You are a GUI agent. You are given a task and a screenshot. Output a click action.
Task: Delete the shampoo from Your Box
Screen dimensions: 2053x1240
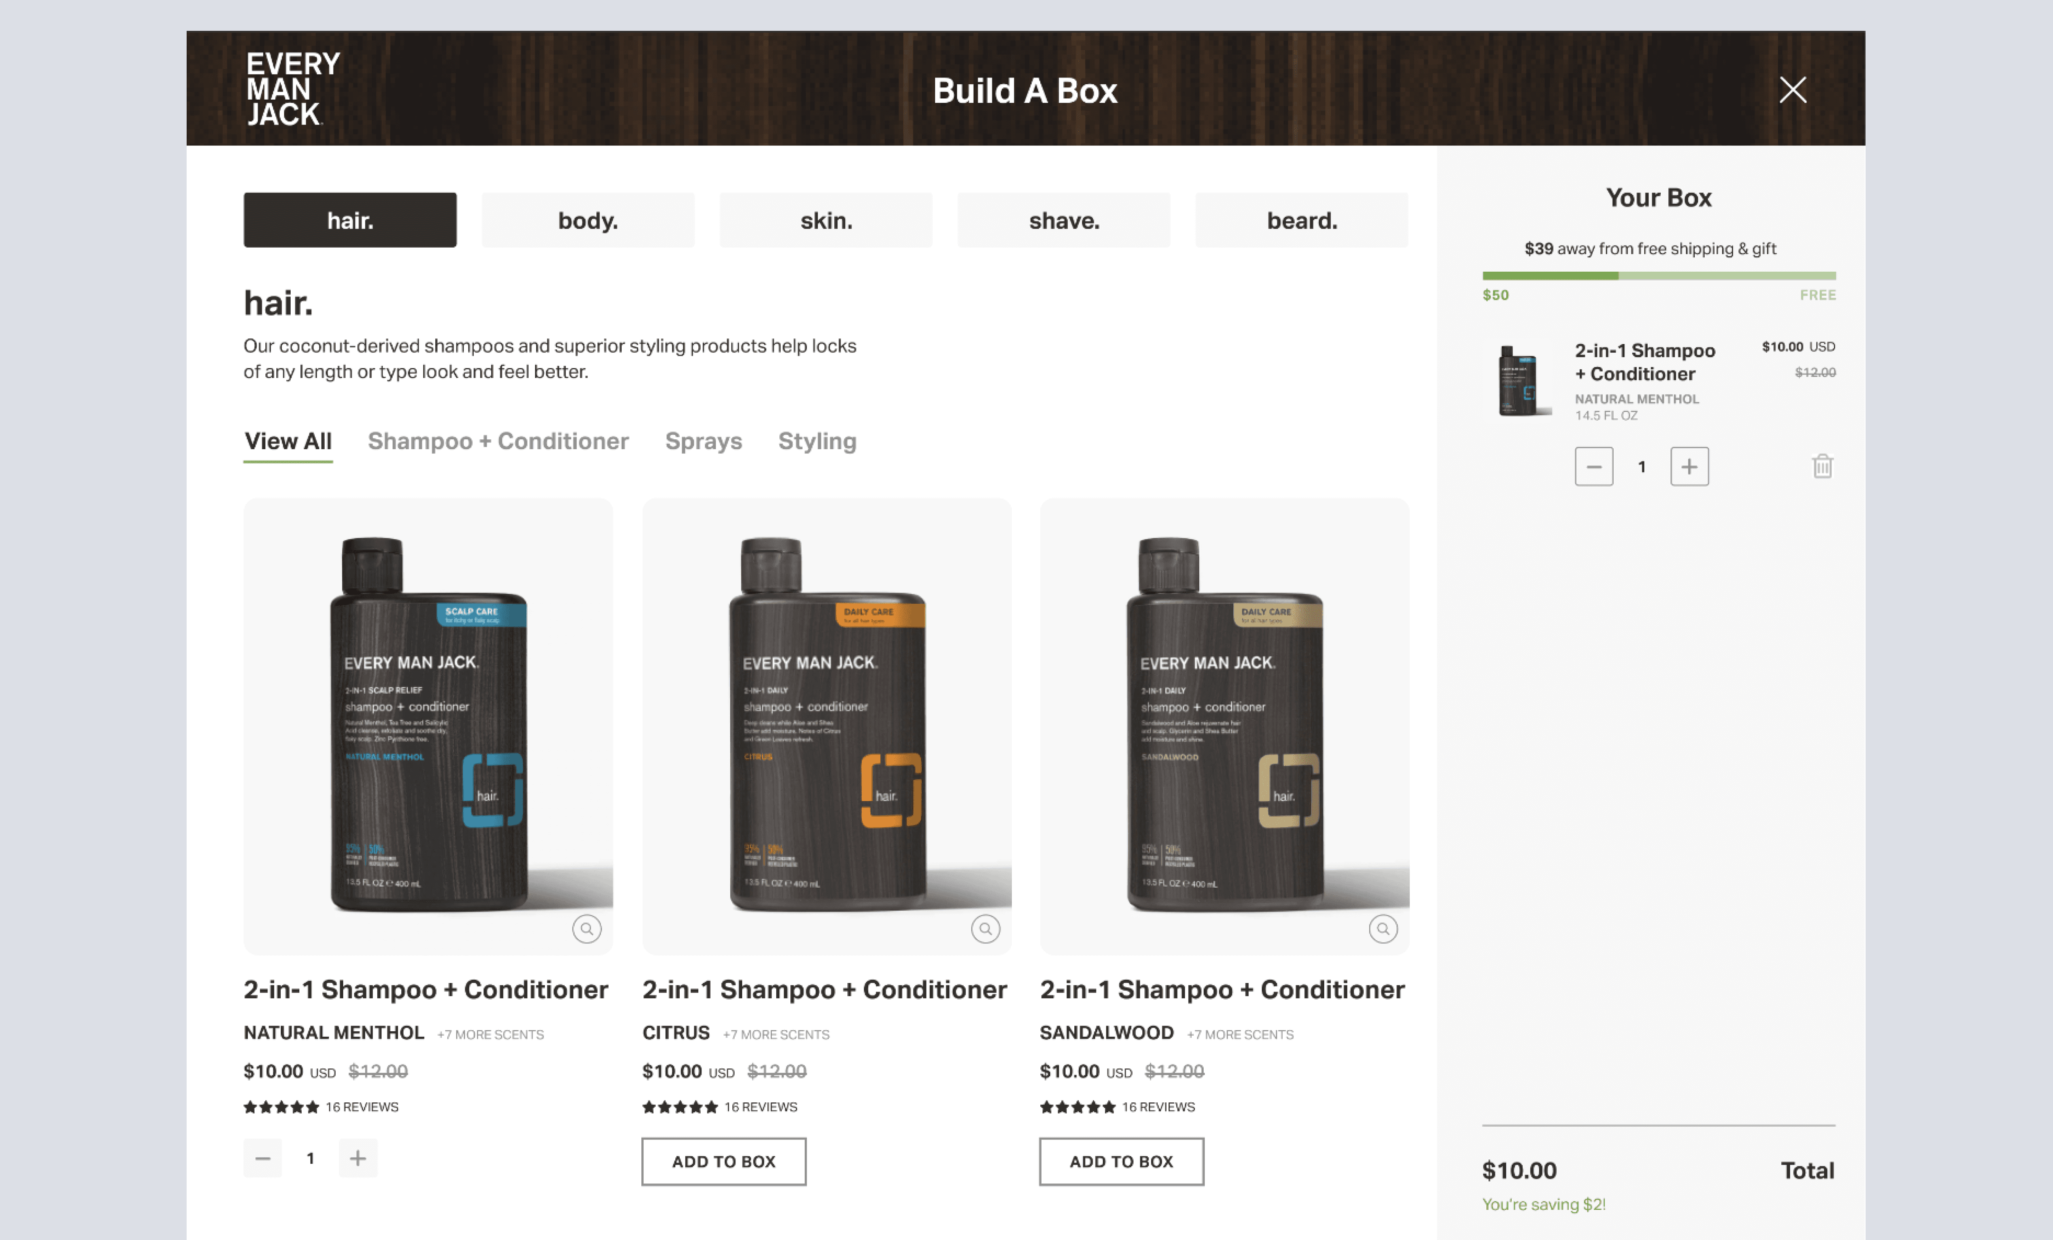(x=1822, y=466)
